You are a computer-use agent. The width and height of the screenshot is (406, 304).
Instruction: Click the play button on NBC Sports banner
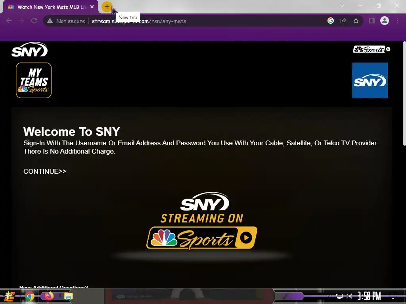pos(246,237)
